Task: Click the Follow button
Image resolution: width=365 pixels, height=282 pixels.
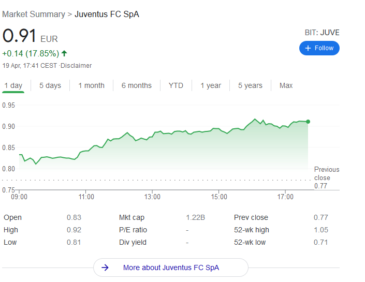Action: point(319,48)
